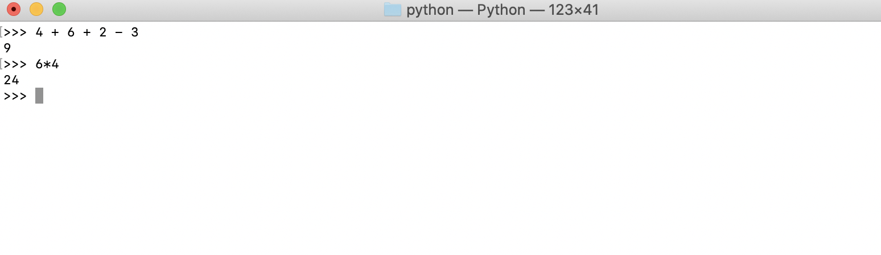
Task: Click the bracket mark beside the first command
Action: coord(2,32)
